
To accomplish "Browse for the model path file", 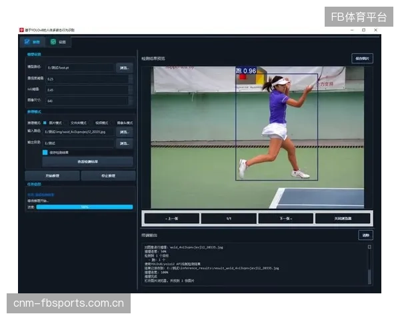I will pyautogui.click(x=125, y=68).
